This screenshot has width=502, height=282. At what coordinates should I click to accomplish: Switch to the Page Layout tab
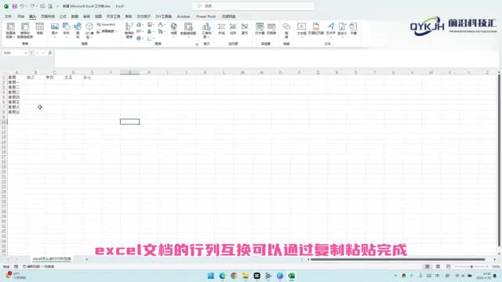click(x=47, y=16)
